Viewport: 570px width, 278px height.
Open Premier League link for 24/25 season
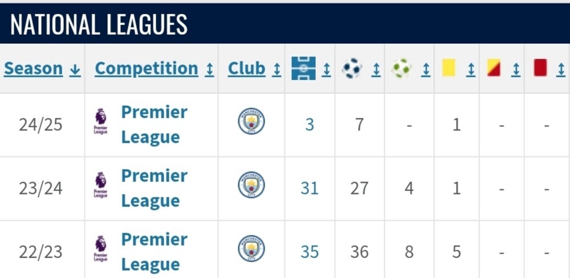click(154, 125)
